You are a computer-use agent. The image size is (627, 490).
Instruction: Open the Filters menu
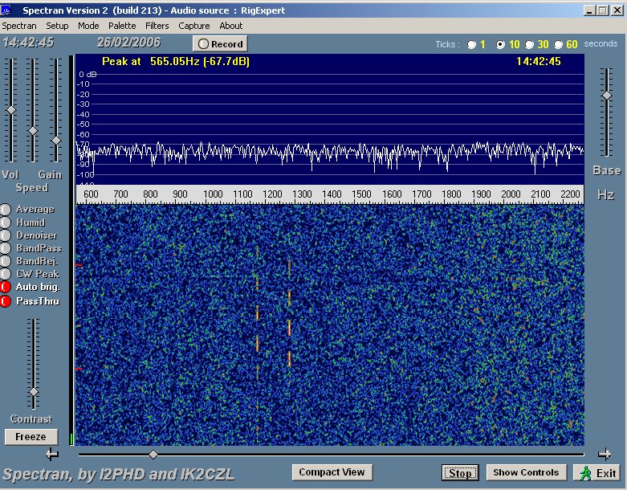pos(157,26)
